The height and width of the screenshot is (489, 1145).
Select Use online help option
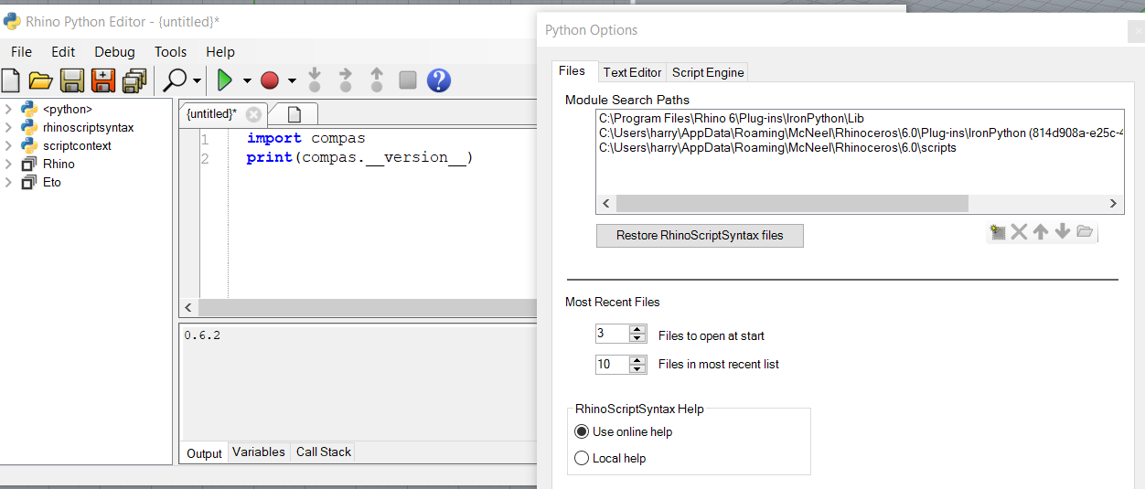[x=623, y=431]
